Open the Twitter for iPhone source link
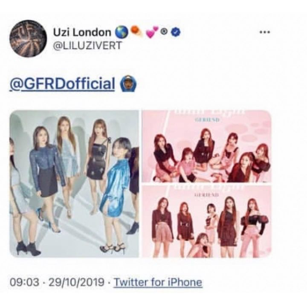This screenshot has width=307, height=307. coord(158,282)
